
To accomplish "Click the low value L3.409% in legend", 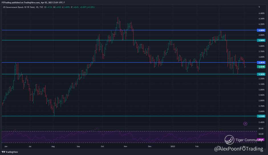I will click(x=66, y=7).
